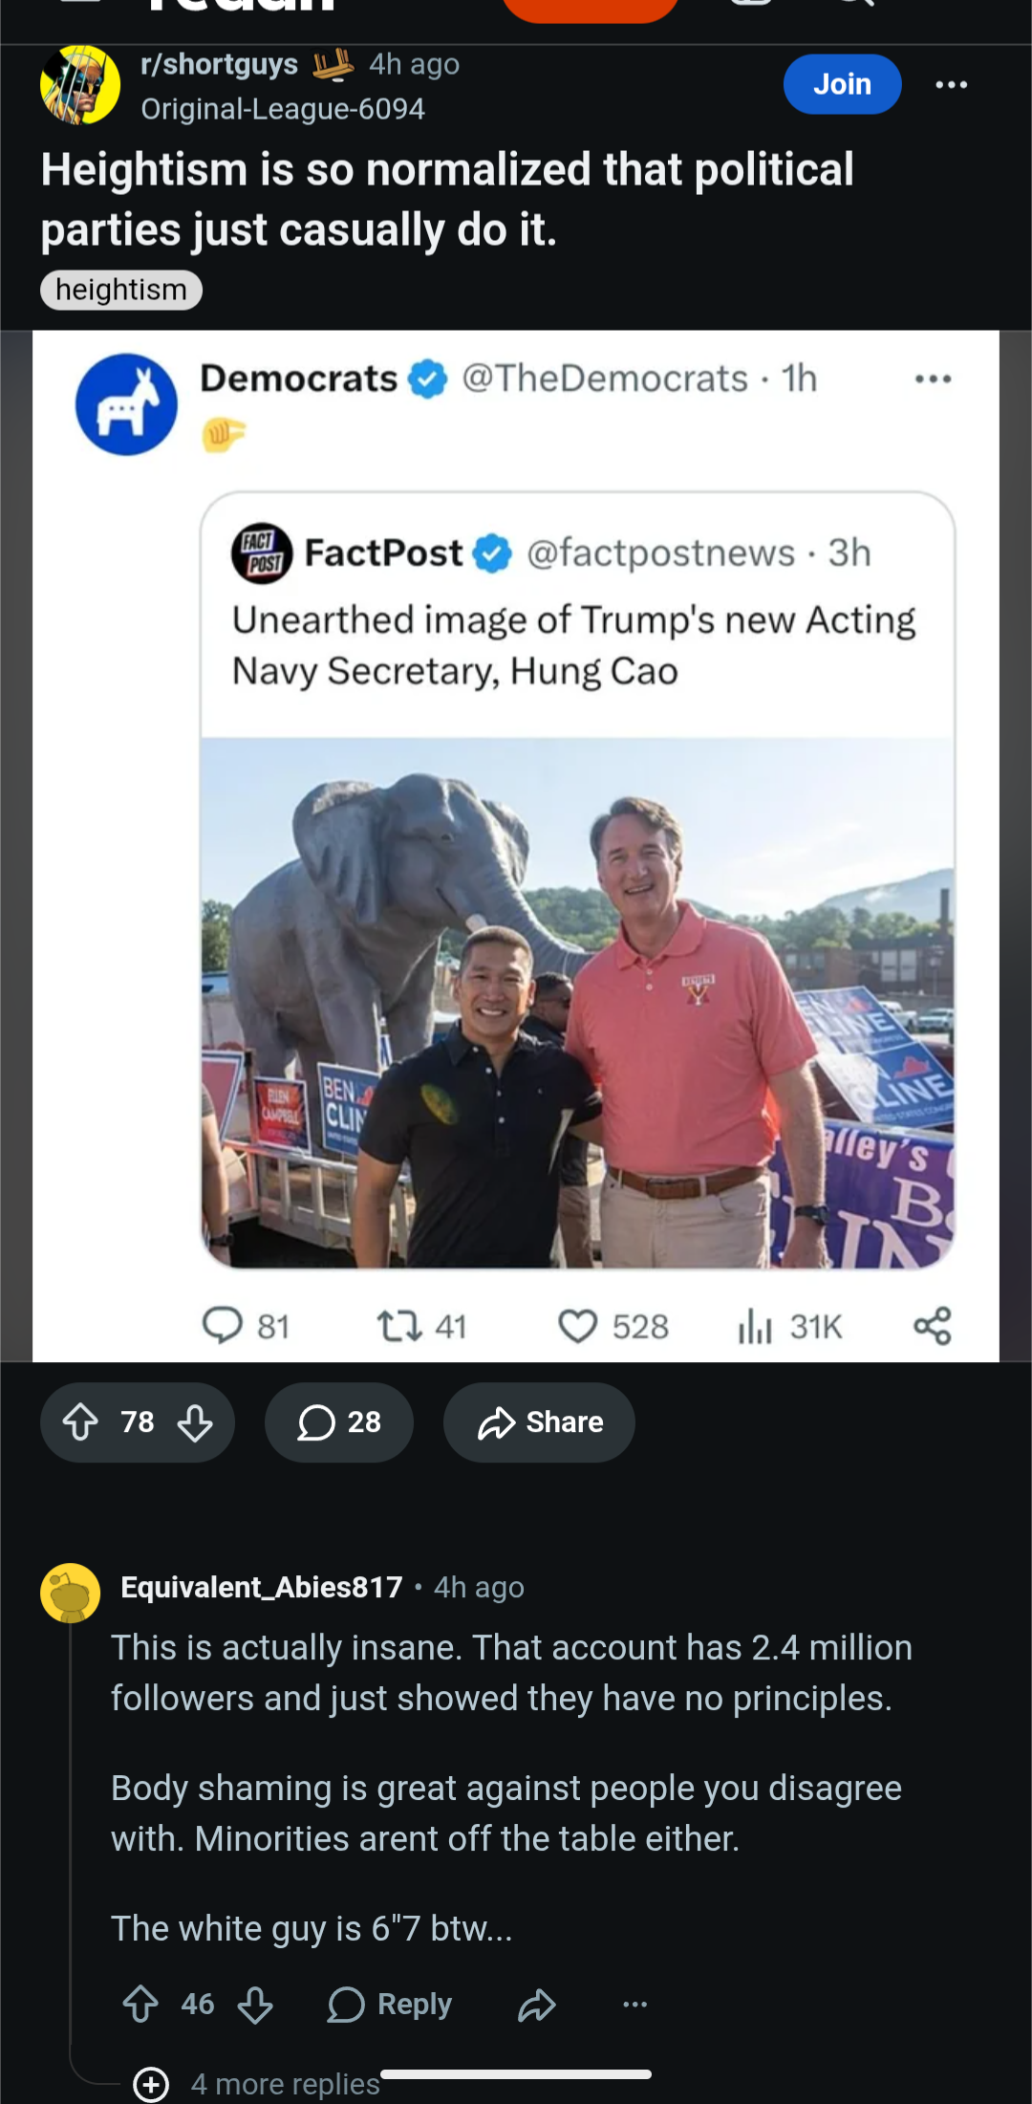Open comment's three-dot options menu
Screen dimensions: 1032x2104
coord(634,2004)
